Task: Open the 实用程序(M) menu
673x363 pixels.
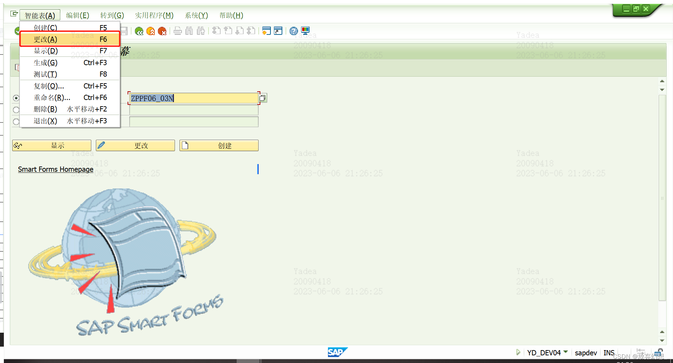Action: click(154, 15)
